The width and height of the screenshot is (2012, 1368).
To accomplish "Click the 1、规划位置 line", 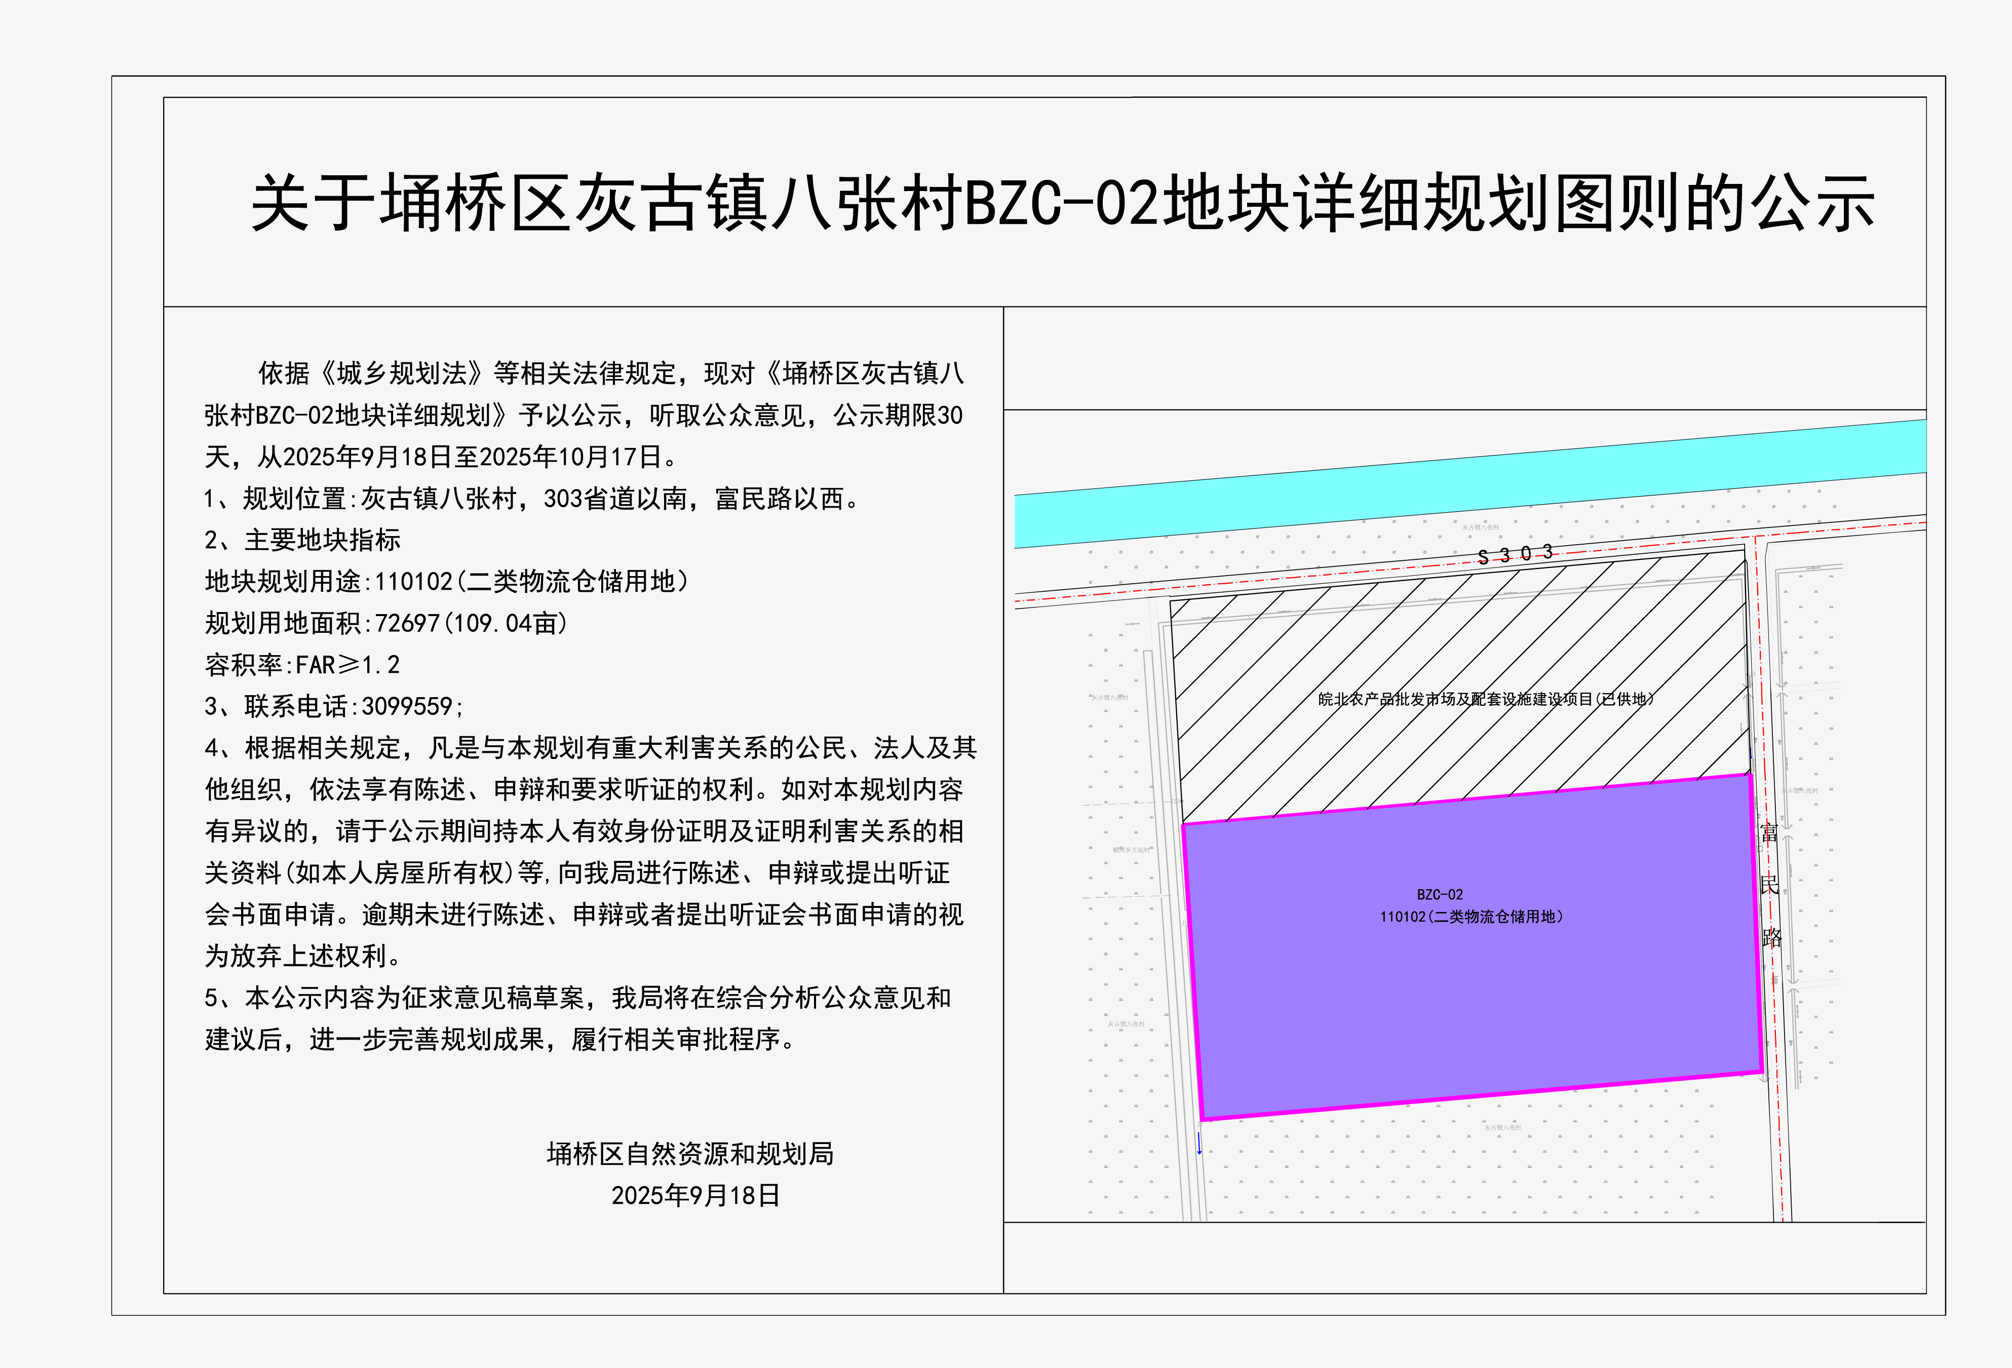I will [532, 499].
